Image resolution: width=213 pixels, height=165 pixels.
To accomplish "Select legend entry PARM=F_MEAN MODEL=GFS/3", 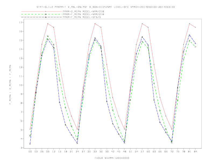I will coord(82,17).
